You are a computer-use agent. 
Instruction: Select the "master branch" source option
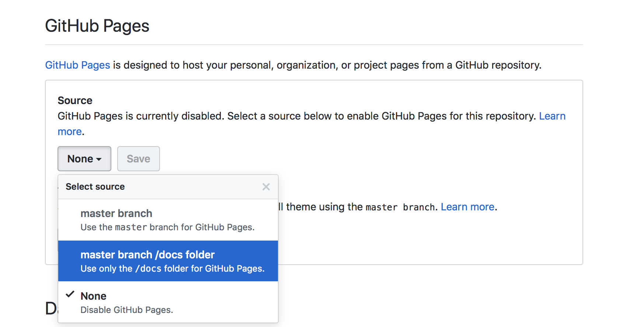click(x=116, y=214)
